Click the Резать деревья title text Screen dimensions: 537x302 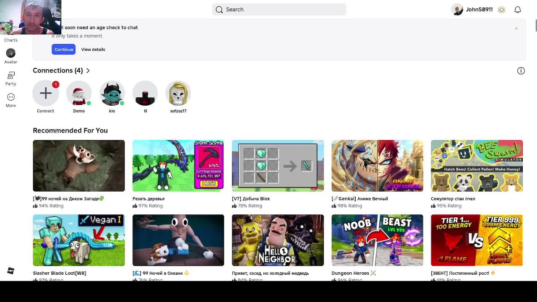click(149, 199)
